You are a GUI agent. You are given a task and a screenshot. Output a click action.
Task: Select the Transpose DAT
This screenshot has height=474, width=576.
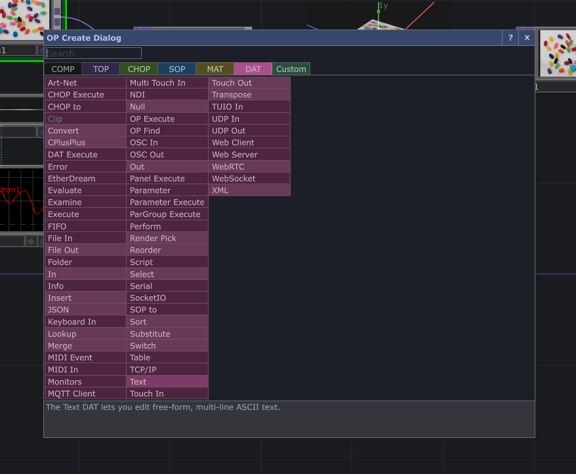pos(249,94)
